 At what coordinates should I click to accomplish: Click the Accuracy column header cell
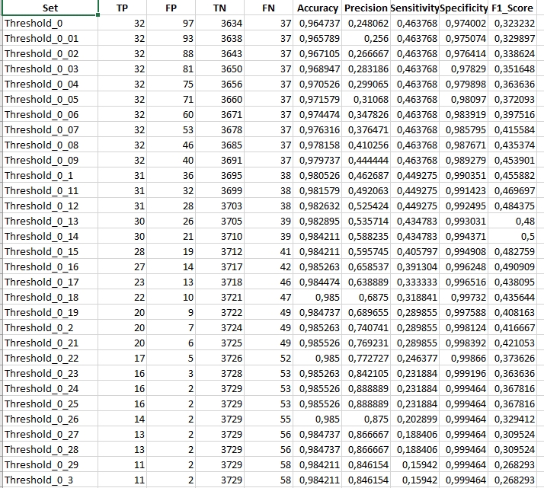tap(317, 8)
